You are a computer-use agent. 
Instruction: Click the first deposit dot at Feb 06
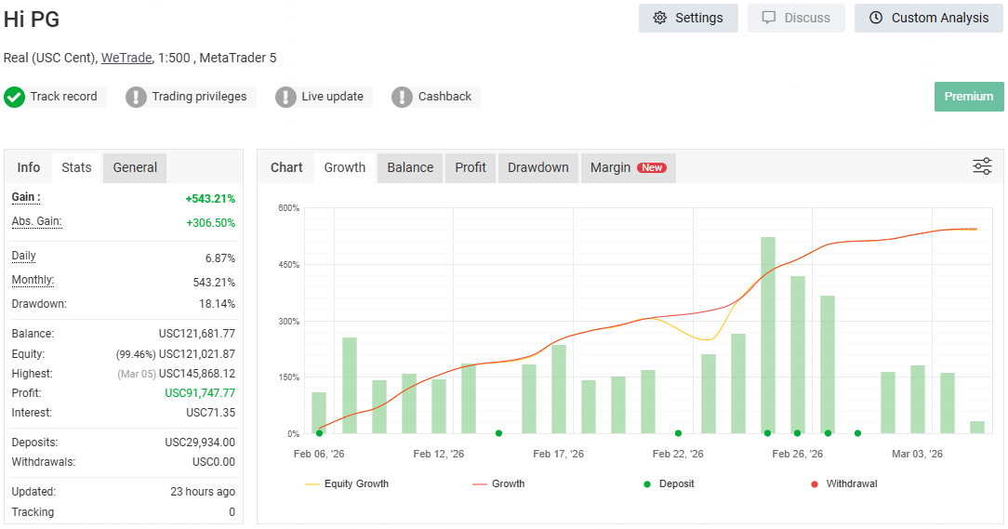(x=320, y=433)
